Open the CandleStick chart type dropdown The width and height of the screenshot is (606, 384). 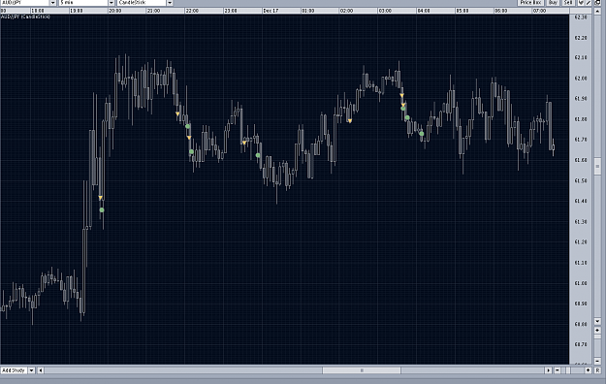(170, 3)
